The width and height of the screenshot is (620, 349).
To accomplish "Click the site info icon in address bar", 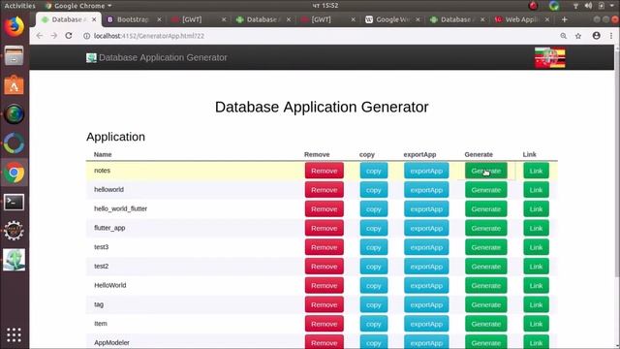I will 86,36.
